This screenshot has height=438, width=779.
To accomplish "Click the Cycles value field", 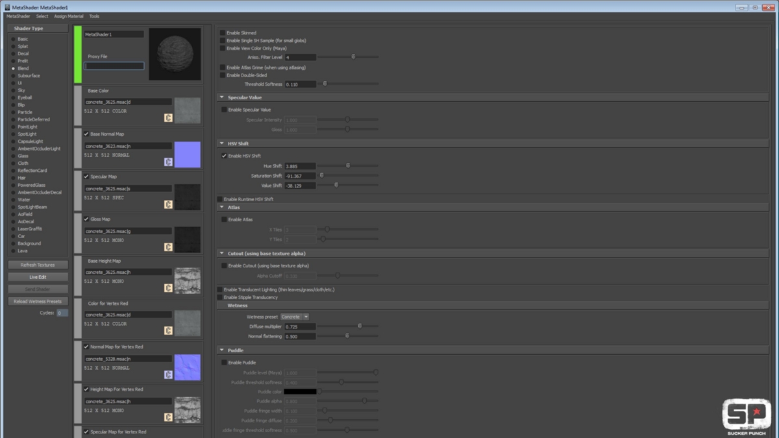I will (x=62, y=313).
